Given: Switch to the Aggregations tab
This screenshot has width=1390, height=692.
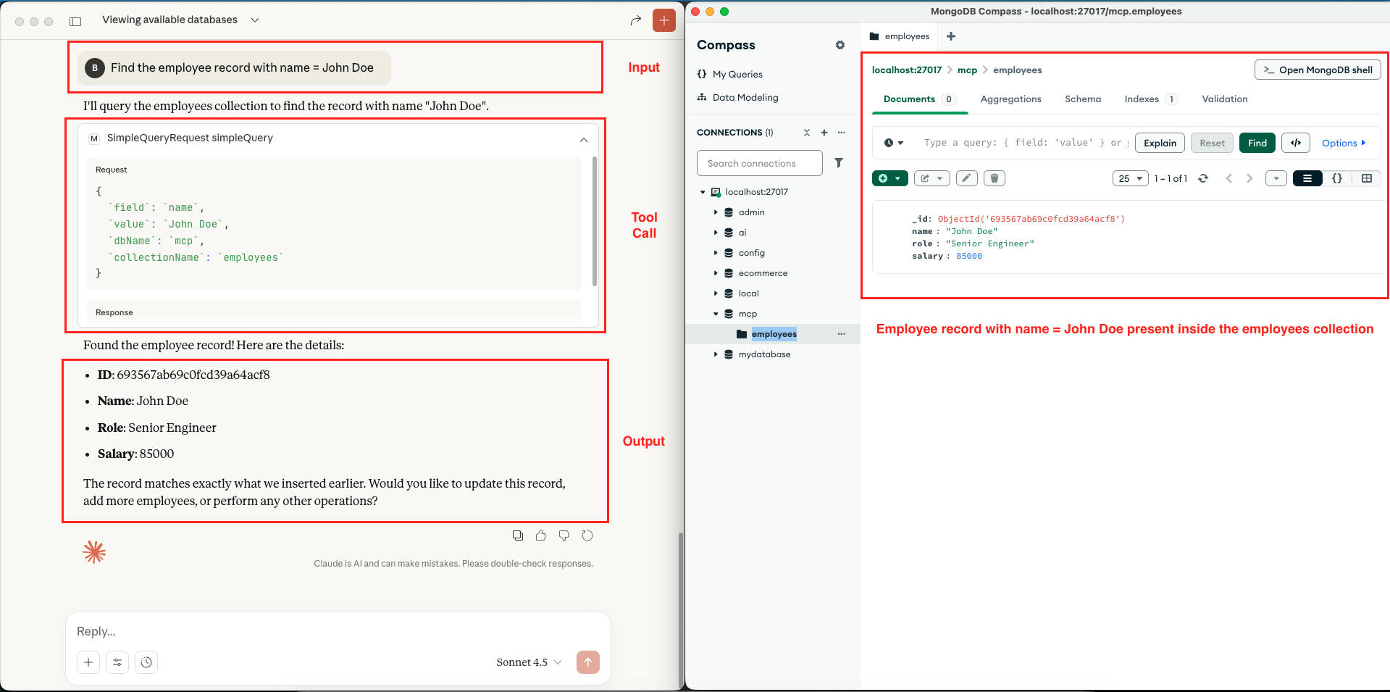Looking at the screenshot, I should pos(1010,99).
